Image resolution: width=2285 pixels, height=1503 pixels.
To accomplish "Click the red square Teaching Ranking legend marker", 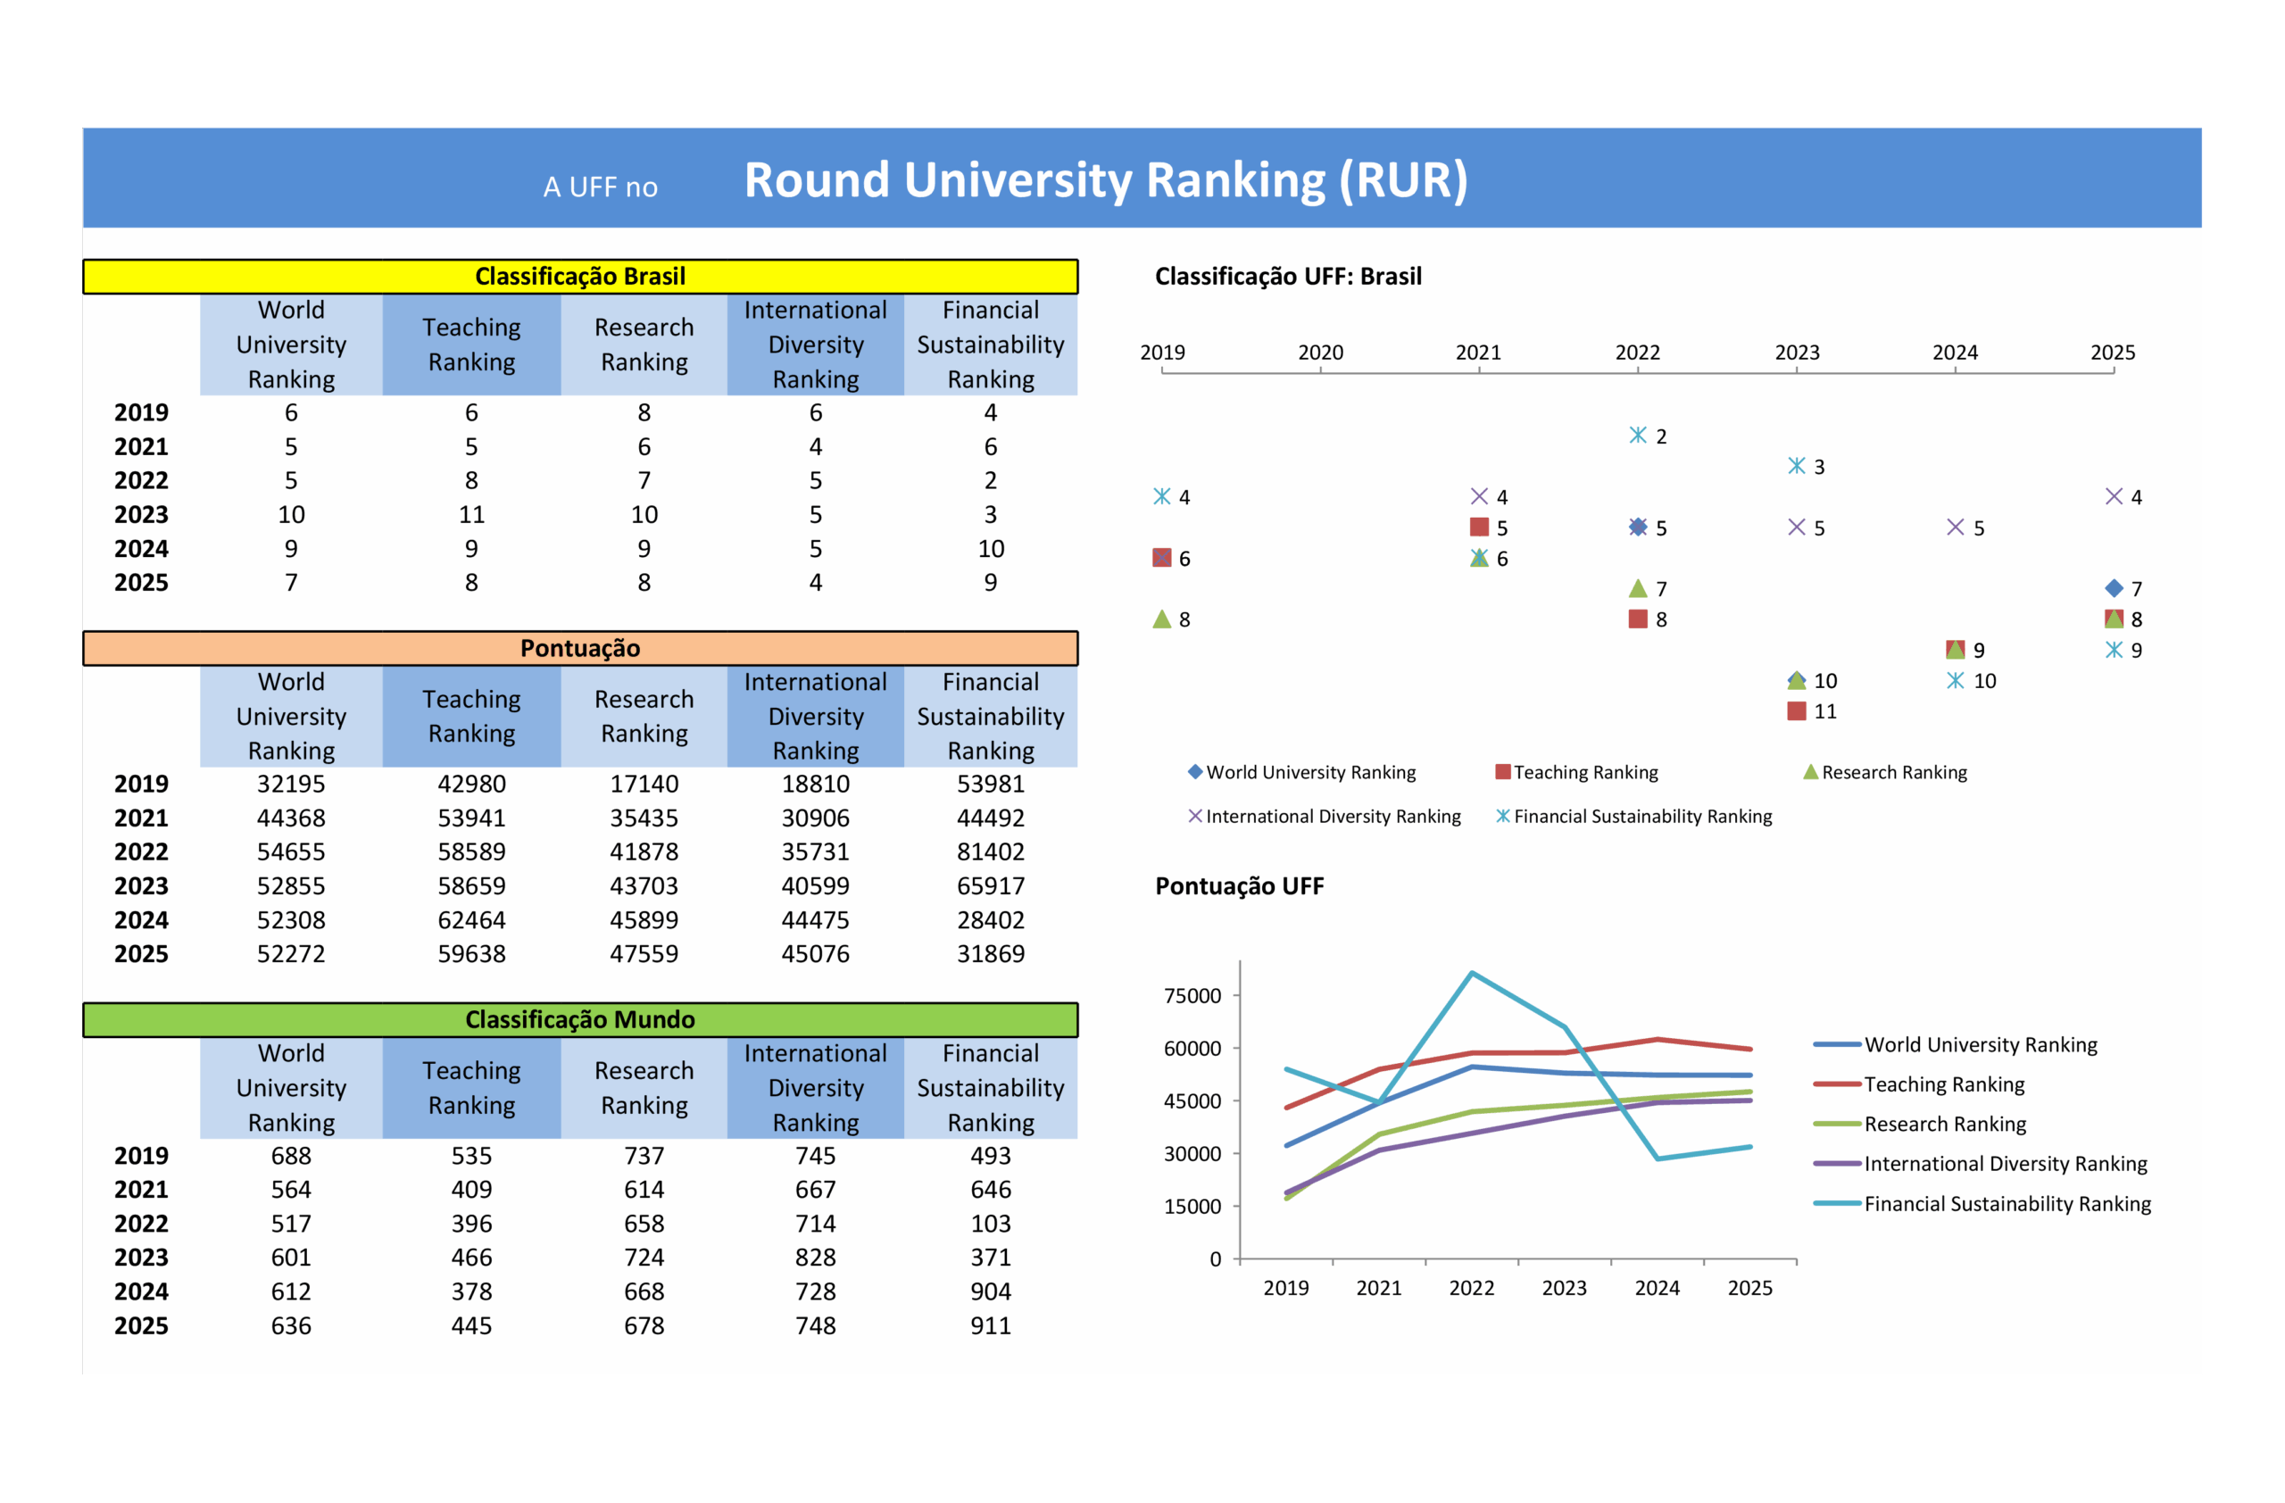I will coord(1503,772).
